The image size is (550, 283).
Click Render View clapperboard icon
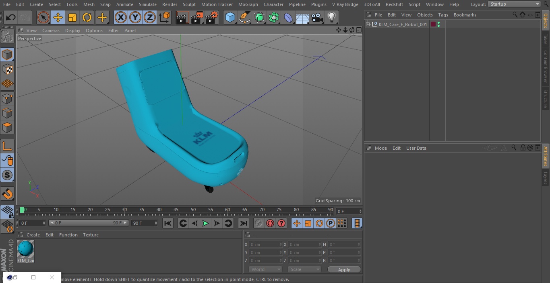[182, 18]
